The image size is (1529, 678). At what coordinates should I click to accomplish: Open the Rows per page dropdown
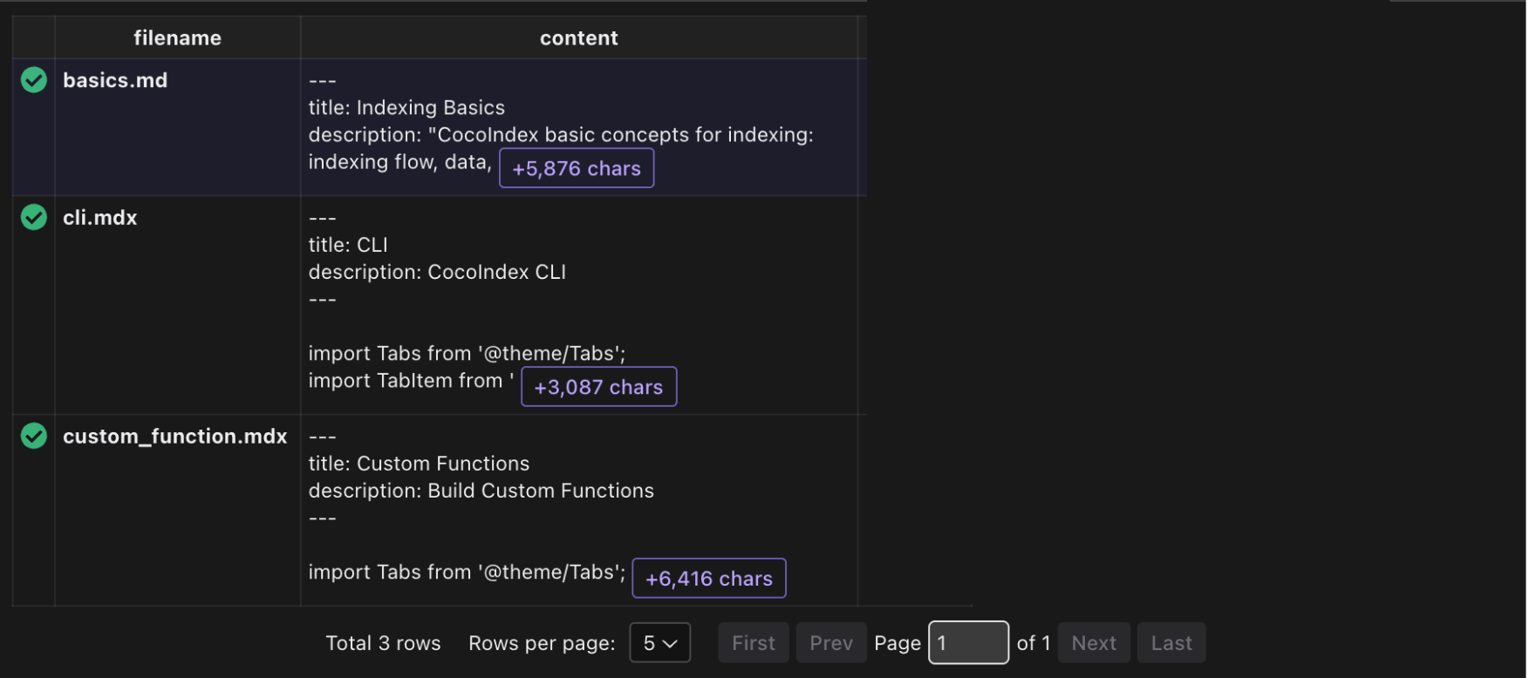pyautogui.click(x=659, y=642)
